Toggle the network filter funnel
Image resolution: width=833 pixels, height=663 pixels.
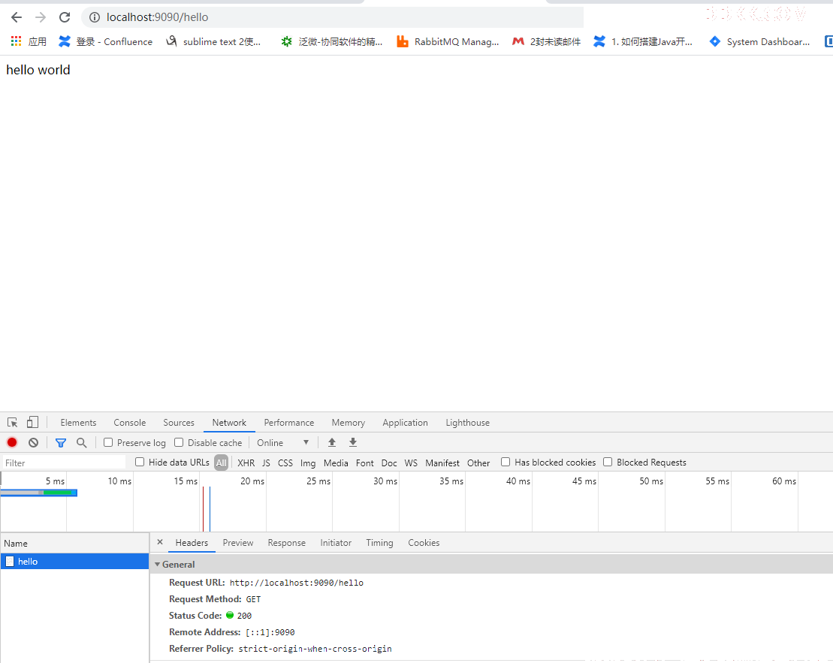(x=61, y=442)
